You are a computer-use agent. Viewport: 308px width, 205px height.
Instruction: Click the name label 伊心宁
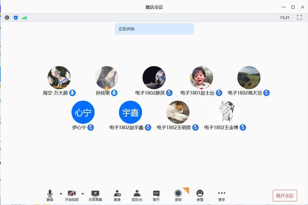click(79, 128)
